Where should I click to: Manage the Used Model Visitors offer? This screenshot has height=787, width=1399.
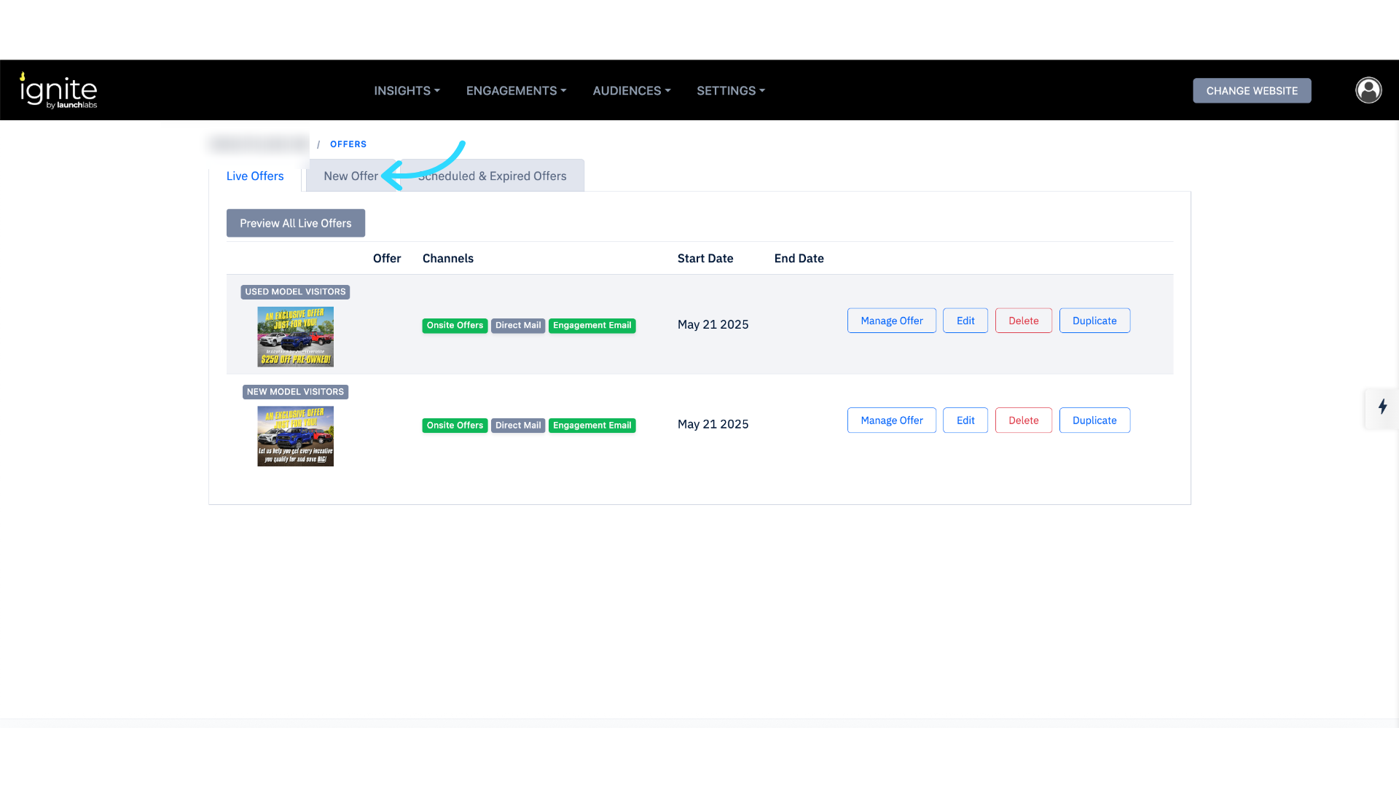click(891, 321)
